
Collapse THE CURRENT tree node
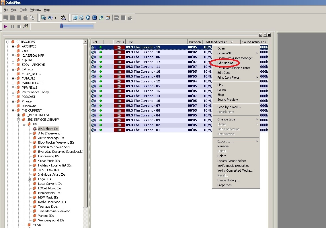pyautogui.click(x=13, y=110)
